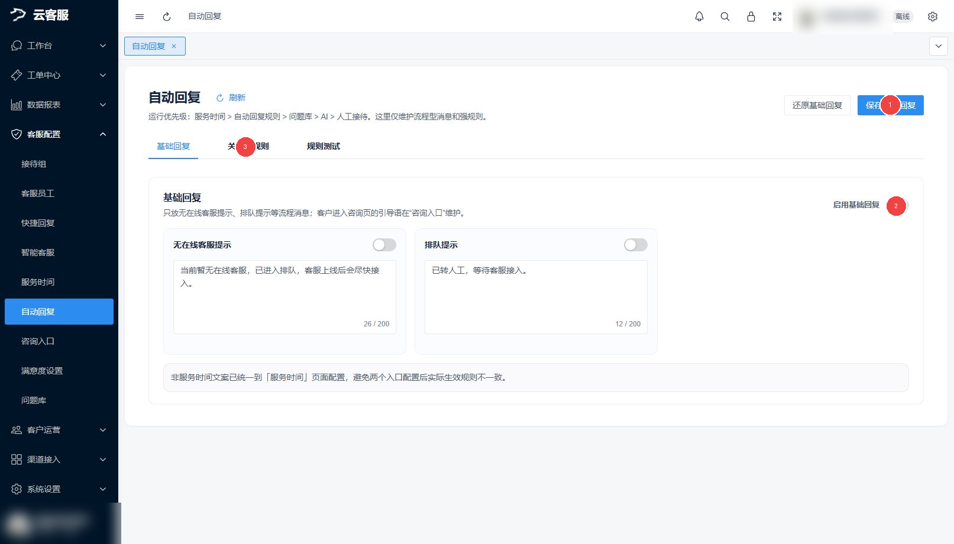Switch to the 基础回复 tab

point(173,146)
